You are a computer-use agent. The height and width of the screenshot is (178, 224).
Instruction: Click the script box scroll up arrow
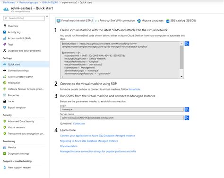tap(181, 44)
